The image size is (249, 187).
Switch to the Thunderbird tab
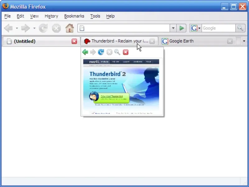pyautogui.click(x=120, y=41)
